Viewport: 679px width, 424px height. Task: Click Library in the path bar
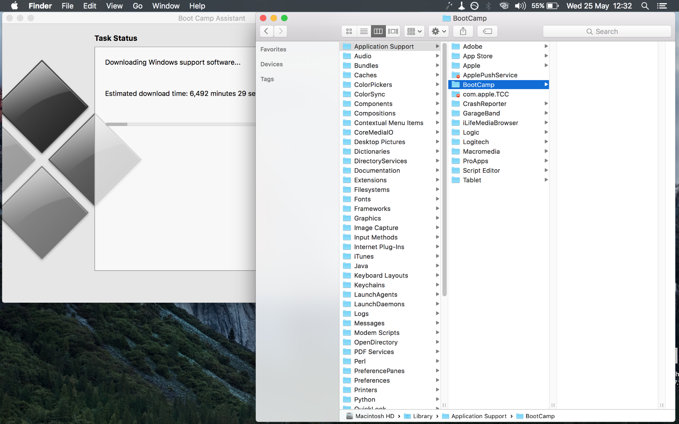418,416
